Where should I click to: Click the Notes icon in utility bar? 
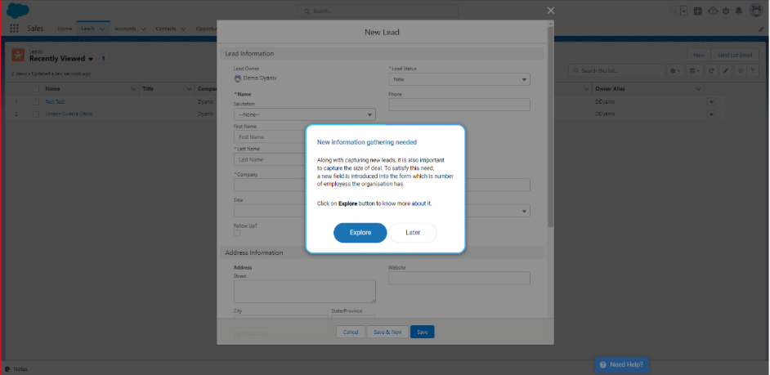tap(7, 369)
